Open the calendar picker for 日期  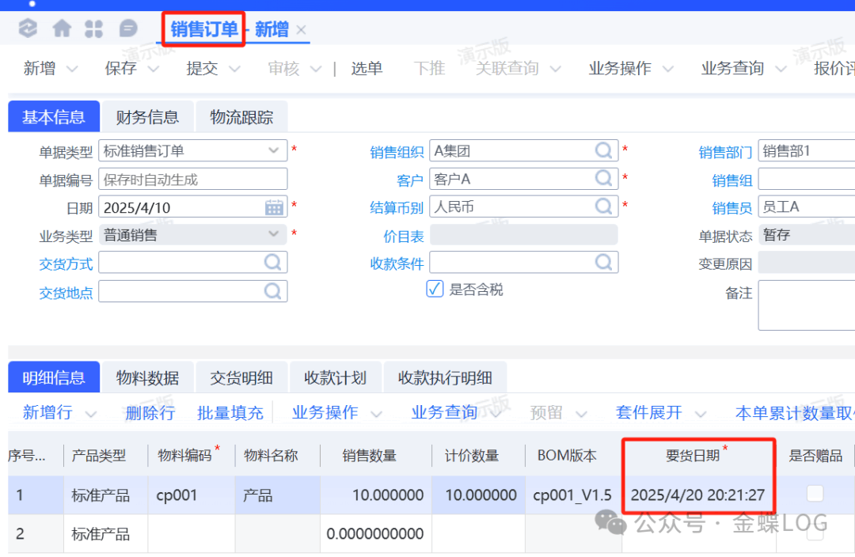[x=274, y=207]
